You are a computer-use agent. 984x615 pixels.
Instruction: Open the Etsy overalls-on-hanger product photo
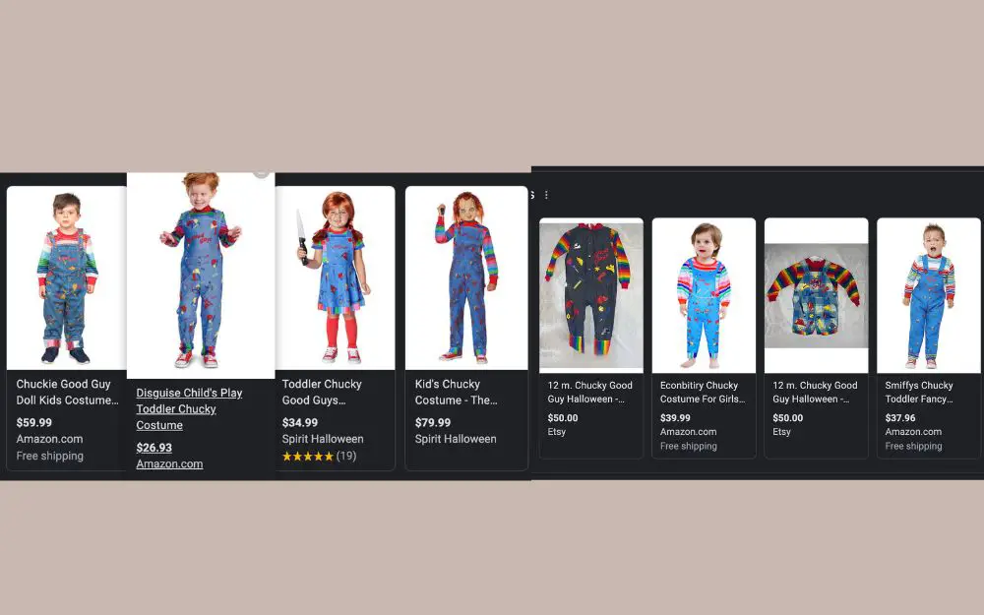(x=817, y=295)
